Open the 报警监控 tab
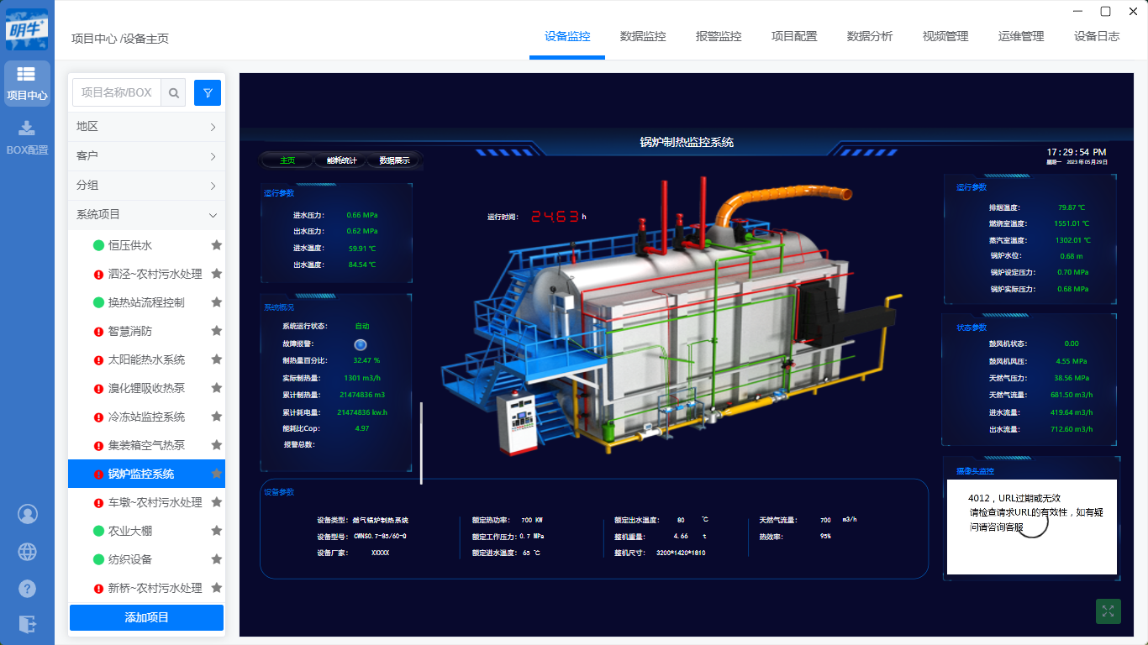Screen dimensions: 1148x645 click(x=719, y=36)
